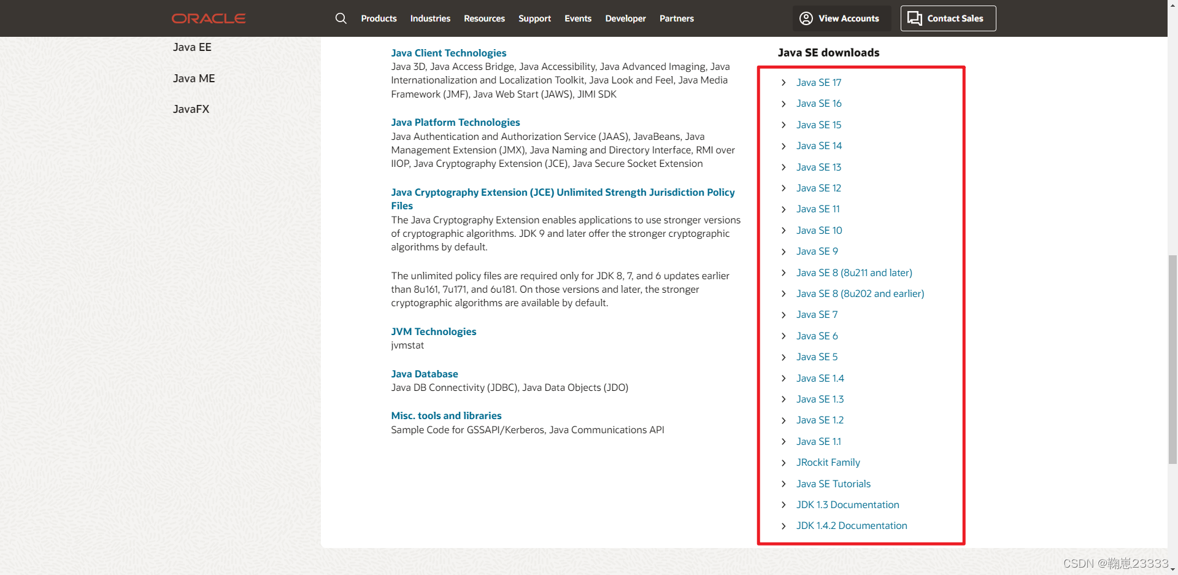Click the chevron beside Java SE 12

783,188
